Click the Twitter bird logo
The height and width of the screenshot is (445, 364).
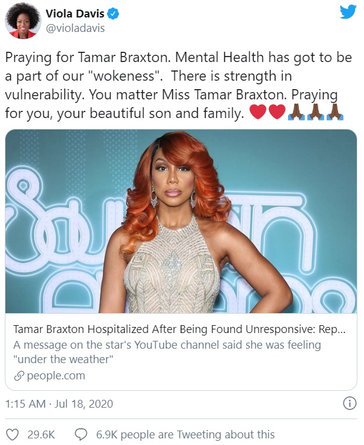pos(348,12)
